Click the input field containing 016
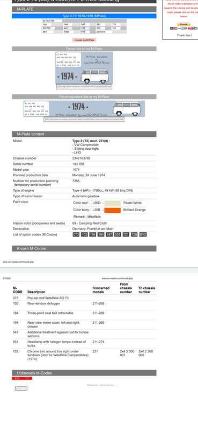Viewport: 198px width, 431px height. pyautogui.click(x=84, y=32)
